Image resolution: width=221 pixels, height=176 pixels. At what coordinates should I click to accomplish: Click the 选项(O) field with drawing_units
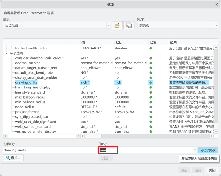[50, 150]
